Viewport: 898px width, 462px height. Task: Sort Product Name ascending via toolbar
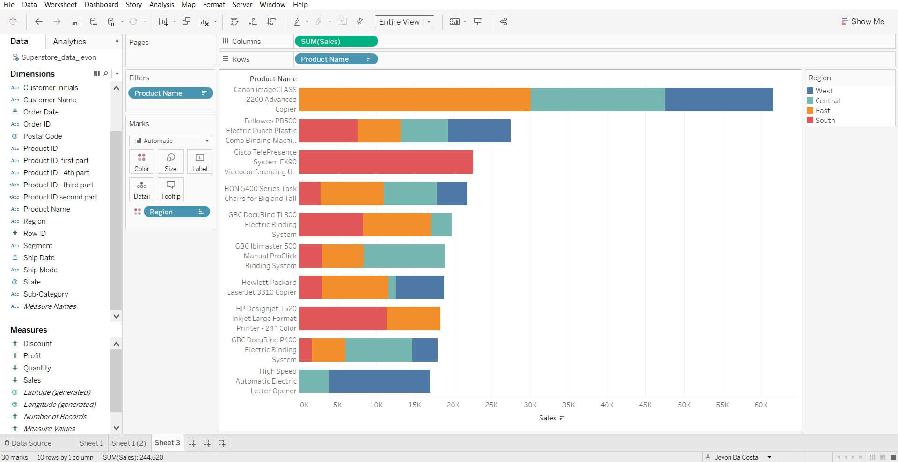pos(253,21)
